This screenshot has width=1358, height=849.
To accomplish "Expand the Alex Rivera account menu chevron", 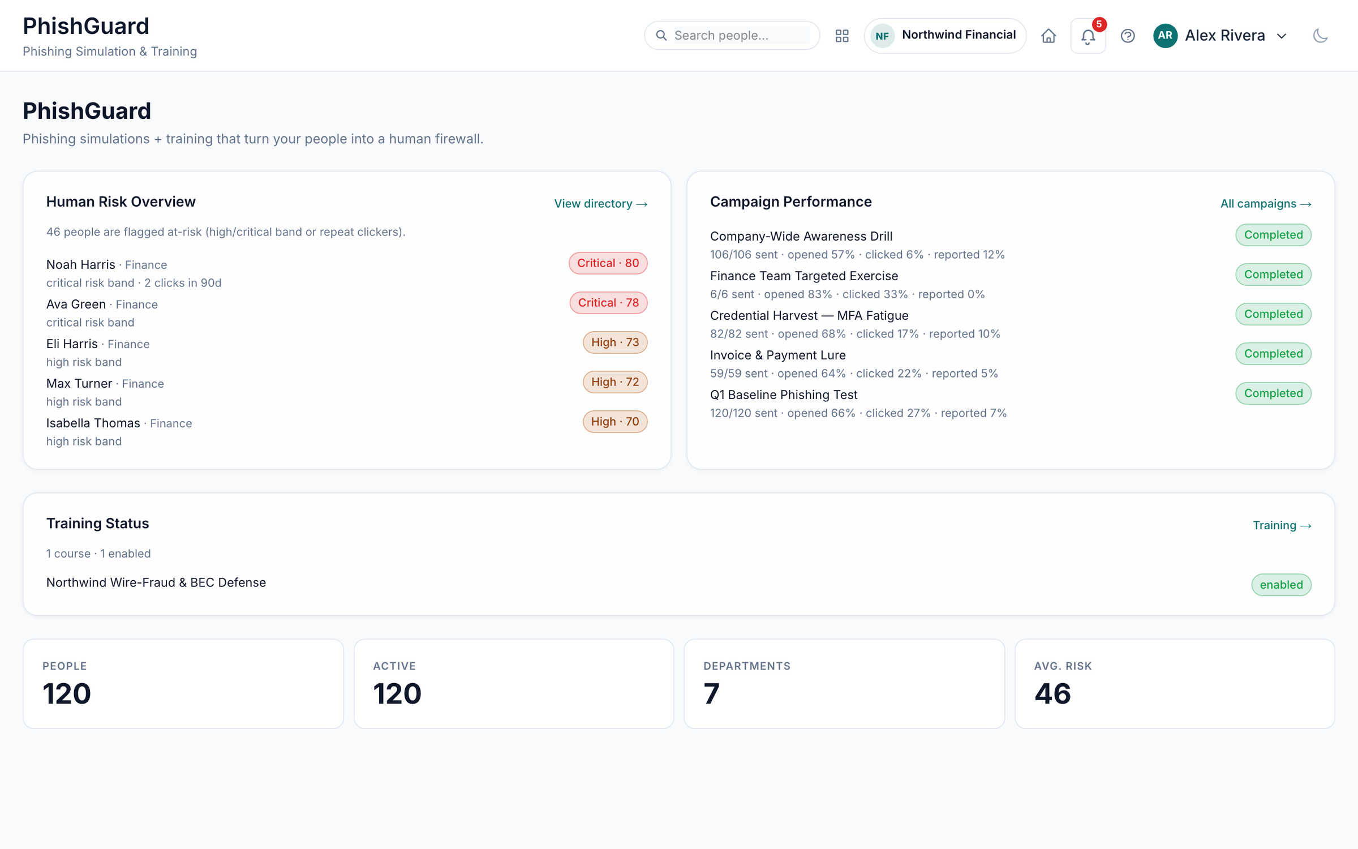I will click(1282, 36).
